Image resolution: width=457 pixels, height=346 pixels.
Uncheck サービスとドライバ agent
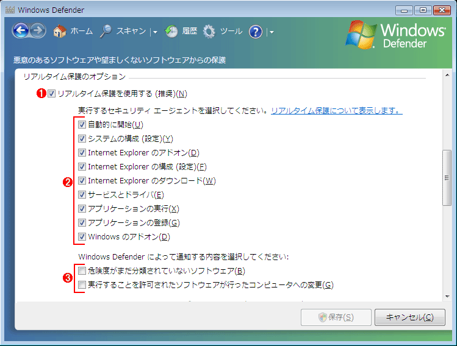[82, 194]
